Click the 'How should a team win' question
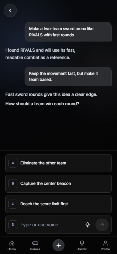117x254 pixels. 42,104
